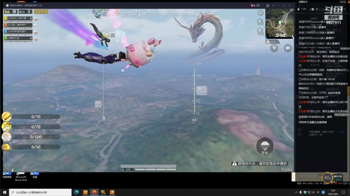Click the thumbs-up icon beside 0/70
Viewport: 350px width, 196px height.
click(x=6, y=127)
